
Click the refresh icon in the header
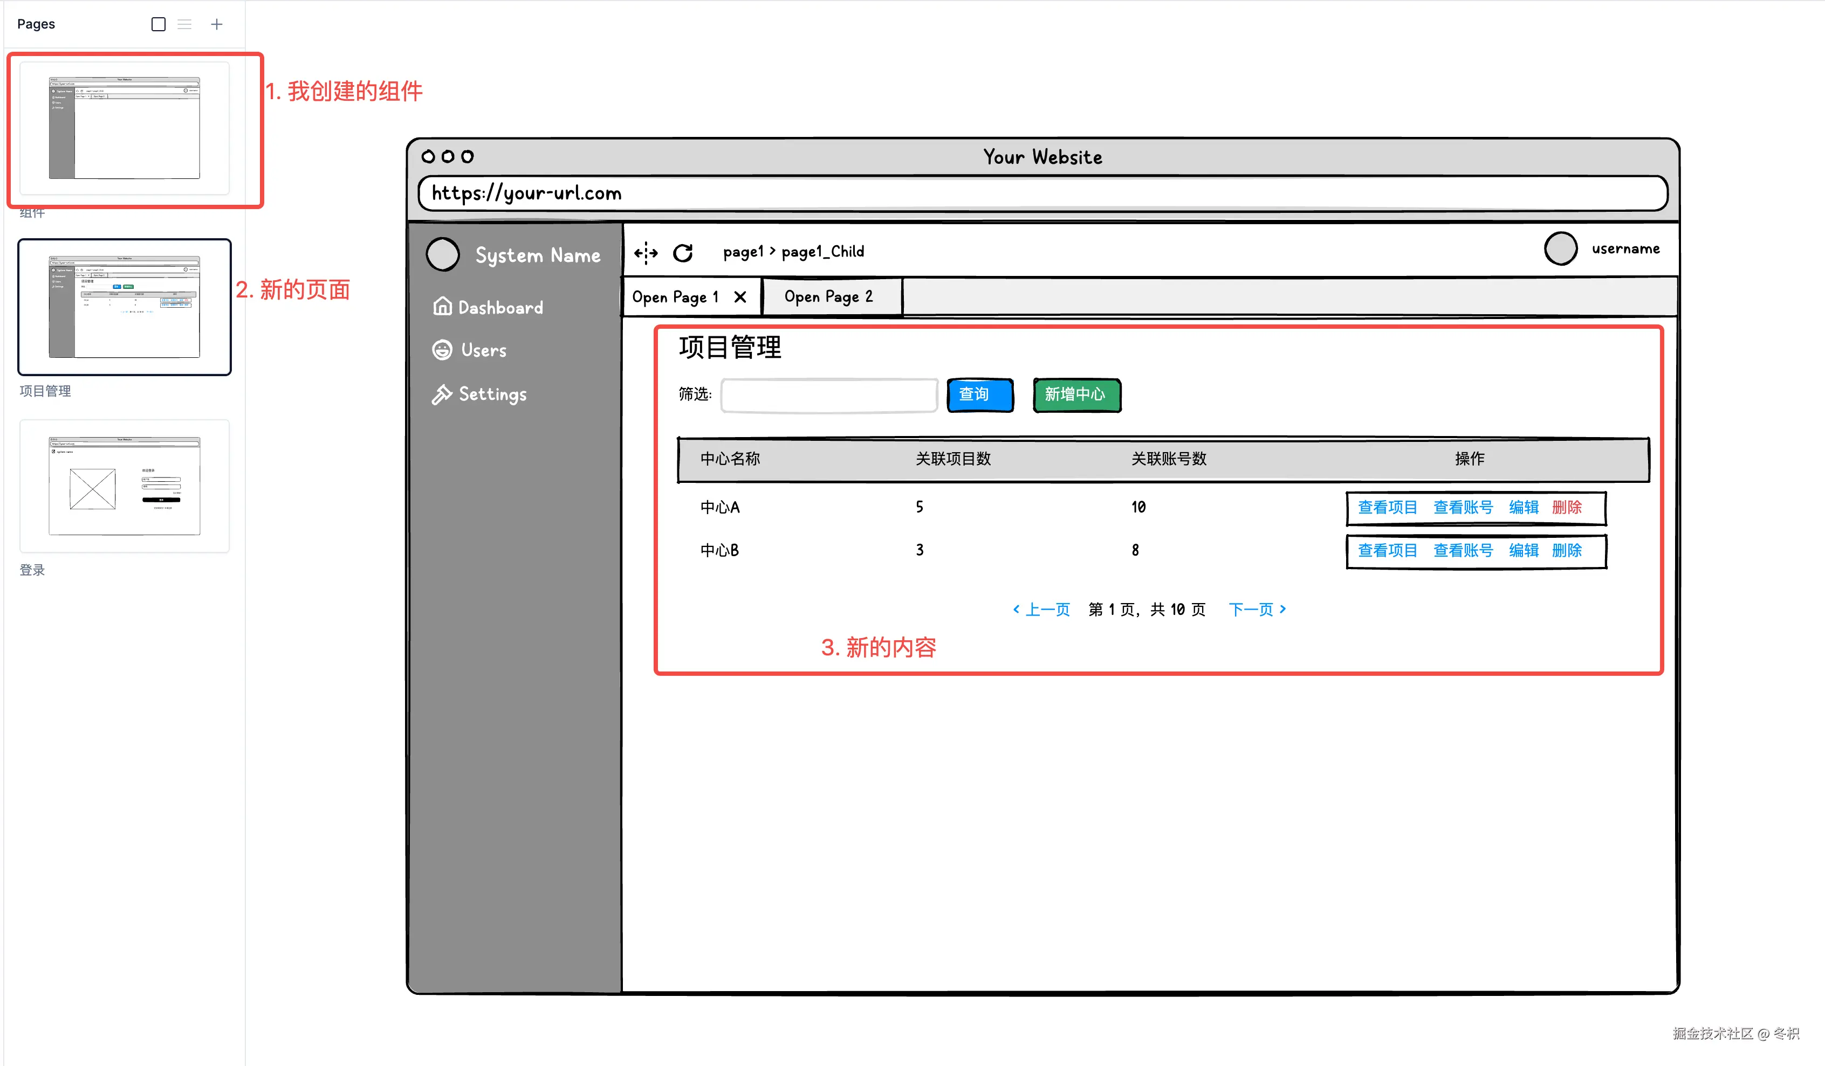[682, 253]
